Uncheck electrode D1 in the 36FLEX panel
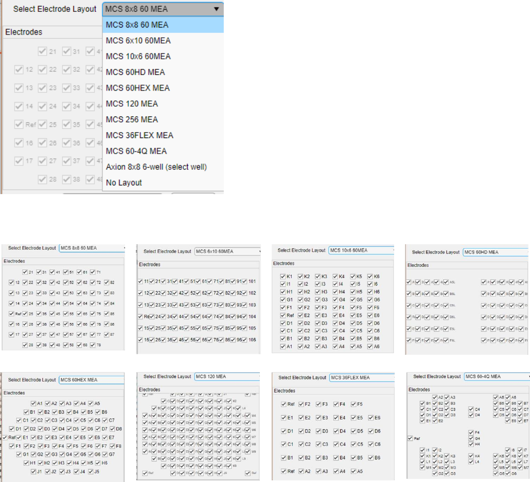This screenshot has width=530, height=482. (x=284, y=431)
